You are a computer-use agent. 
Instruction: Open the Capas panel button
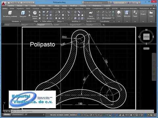coord(135,14)
